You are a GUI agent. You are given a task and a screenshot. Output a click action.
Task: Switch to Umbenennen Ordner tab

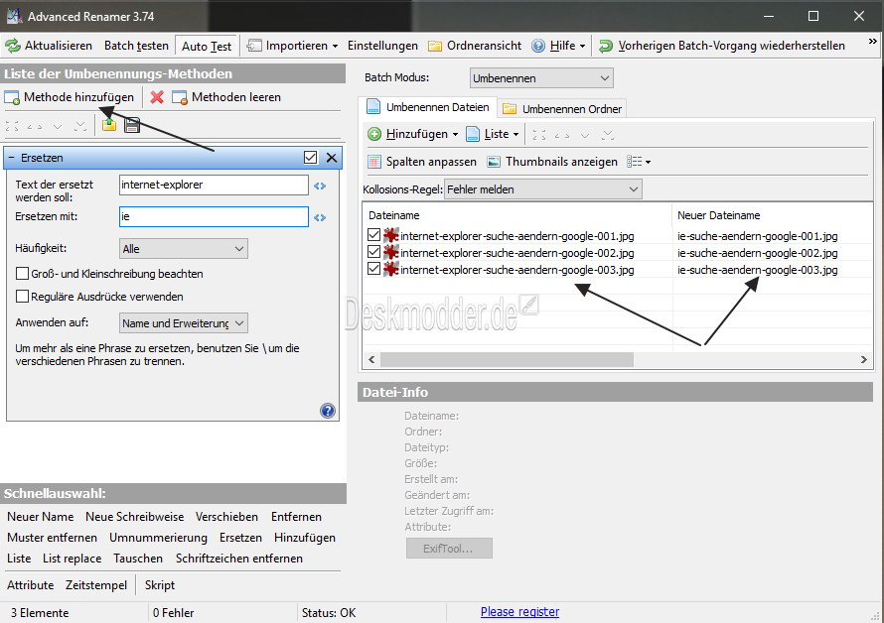[562, 109]
